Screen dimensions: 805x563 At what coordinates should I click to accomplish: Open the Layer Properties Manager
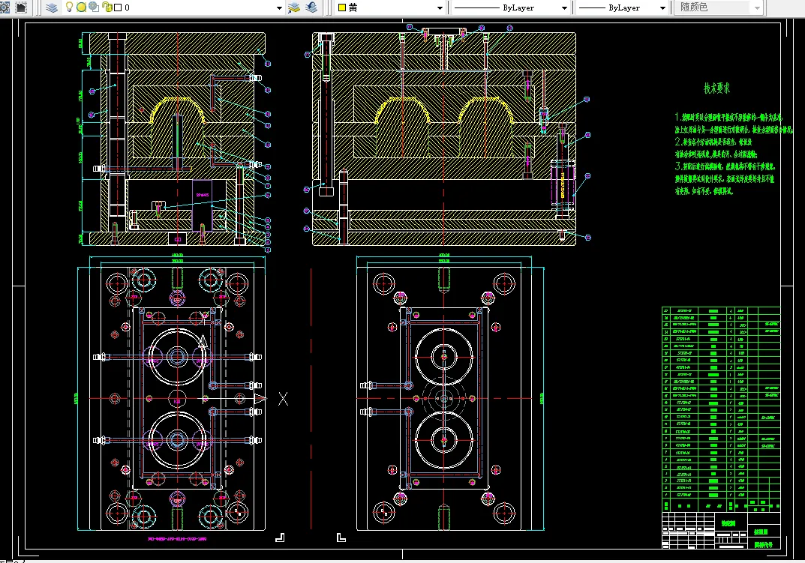pyautogui.click(x=51, y=7)
